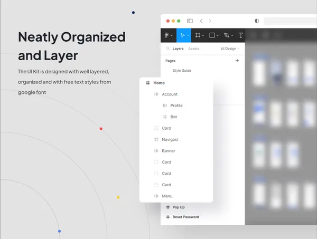Toggle the browser sidebar panel
The image size is (317, 239).
190,21
